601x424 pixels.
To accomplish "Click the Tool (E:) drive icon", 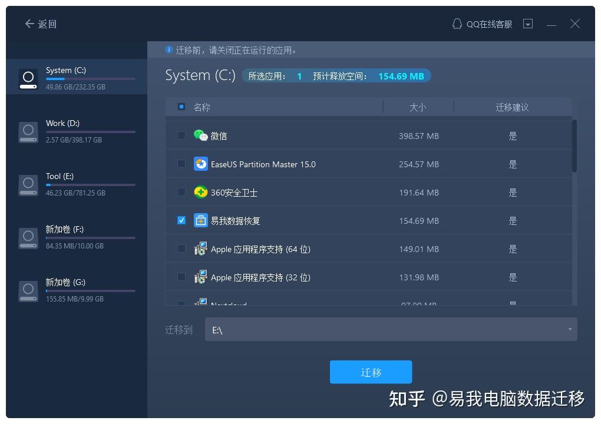I will pos(28,185).
